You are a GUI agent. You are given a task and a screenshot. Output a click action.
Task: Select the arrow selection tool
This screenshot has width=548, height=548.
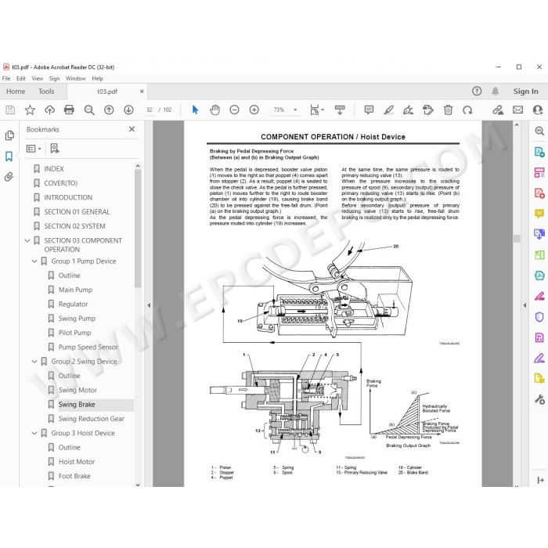(x=195, y=110)
